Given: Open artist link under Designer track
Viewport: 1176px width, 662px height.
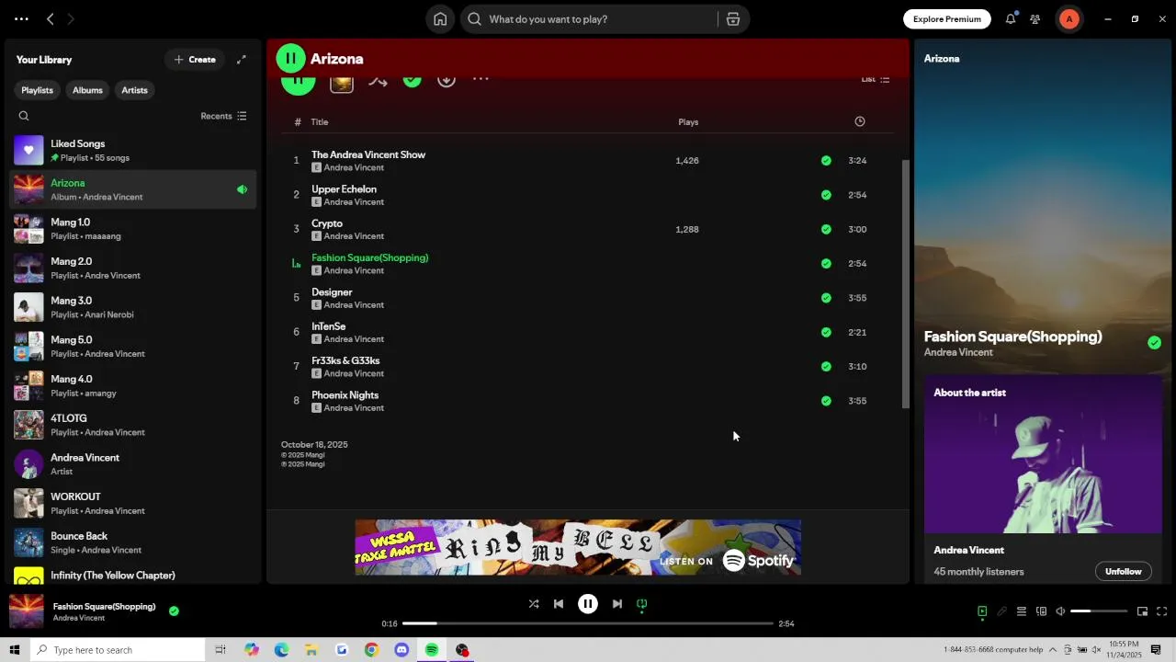Looking at the screenshot, I should pos(354,305).
